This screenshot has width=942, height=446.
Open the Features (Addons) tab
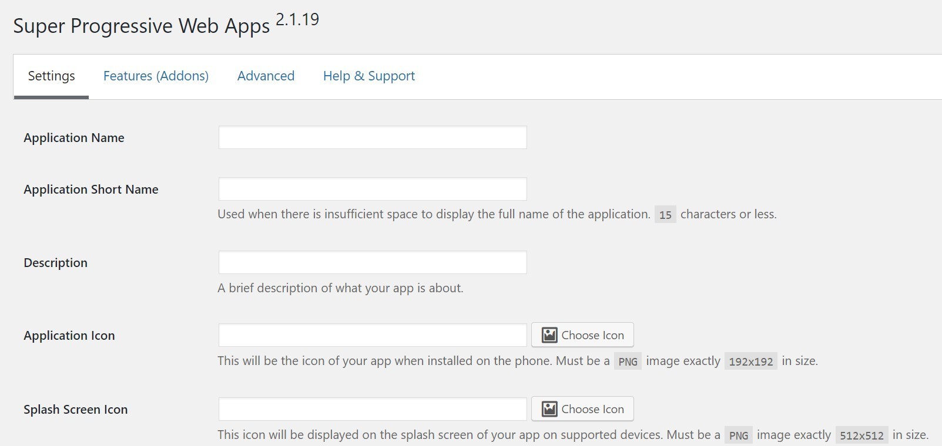(x=156, y=76)
